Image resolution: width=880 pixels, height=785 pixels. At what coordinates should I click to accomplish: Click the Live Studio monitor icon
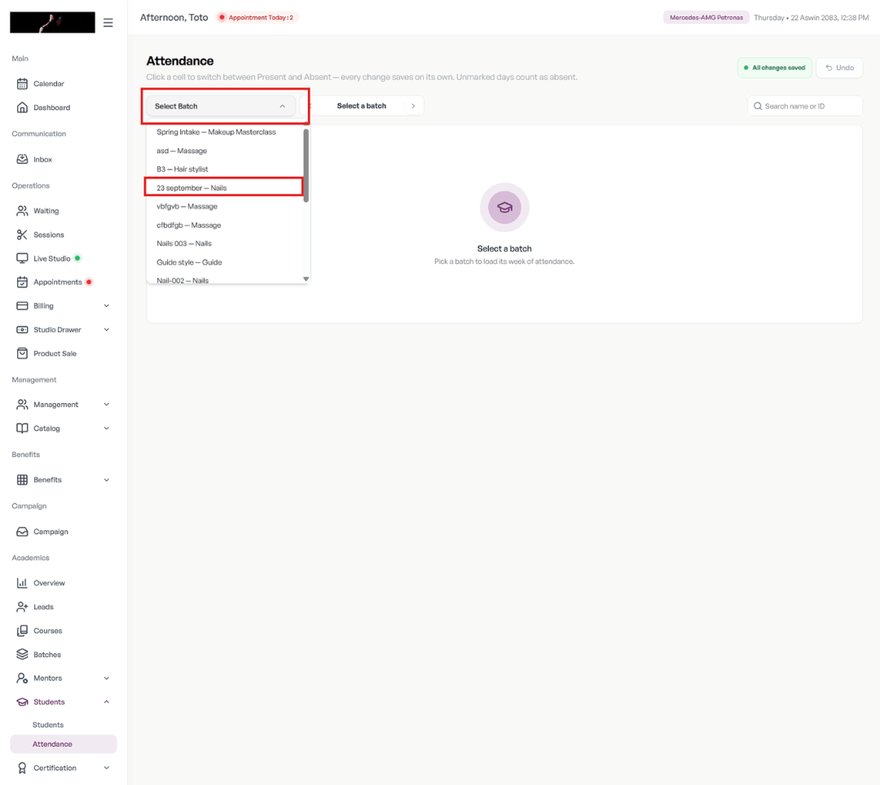click(22, 258)
